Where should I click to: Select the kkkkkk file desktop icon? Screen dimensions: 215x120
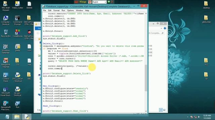click(x=29, y=5)
